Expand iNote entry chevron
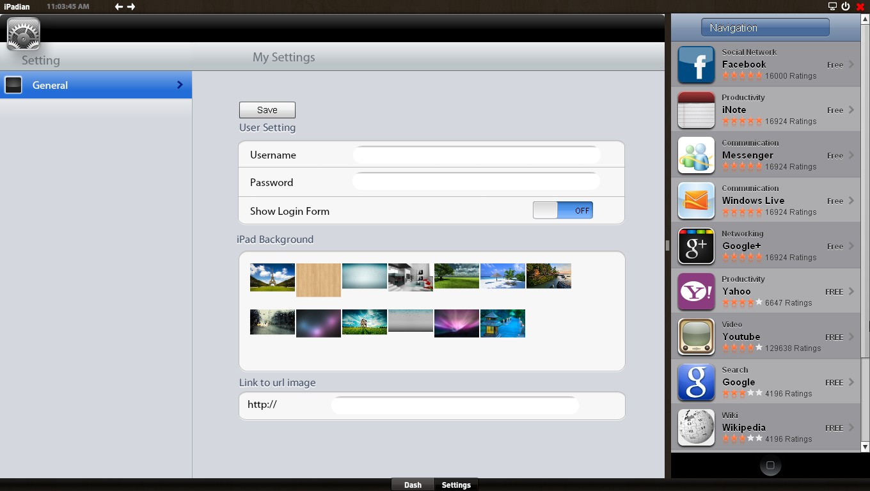 [x=851, y=109]
